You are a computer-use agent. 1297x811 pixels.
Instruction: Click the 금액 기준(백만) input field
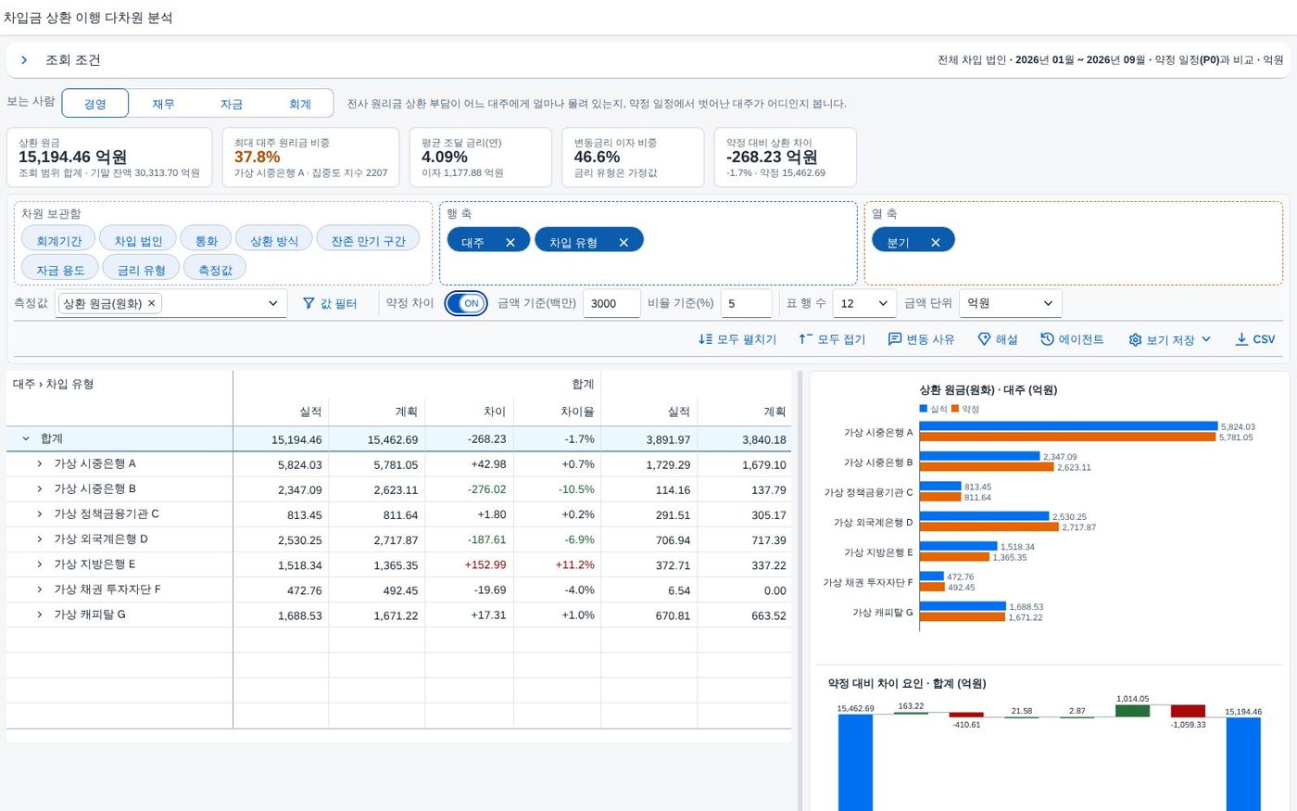pyautogui.click(x=611, y=303)
